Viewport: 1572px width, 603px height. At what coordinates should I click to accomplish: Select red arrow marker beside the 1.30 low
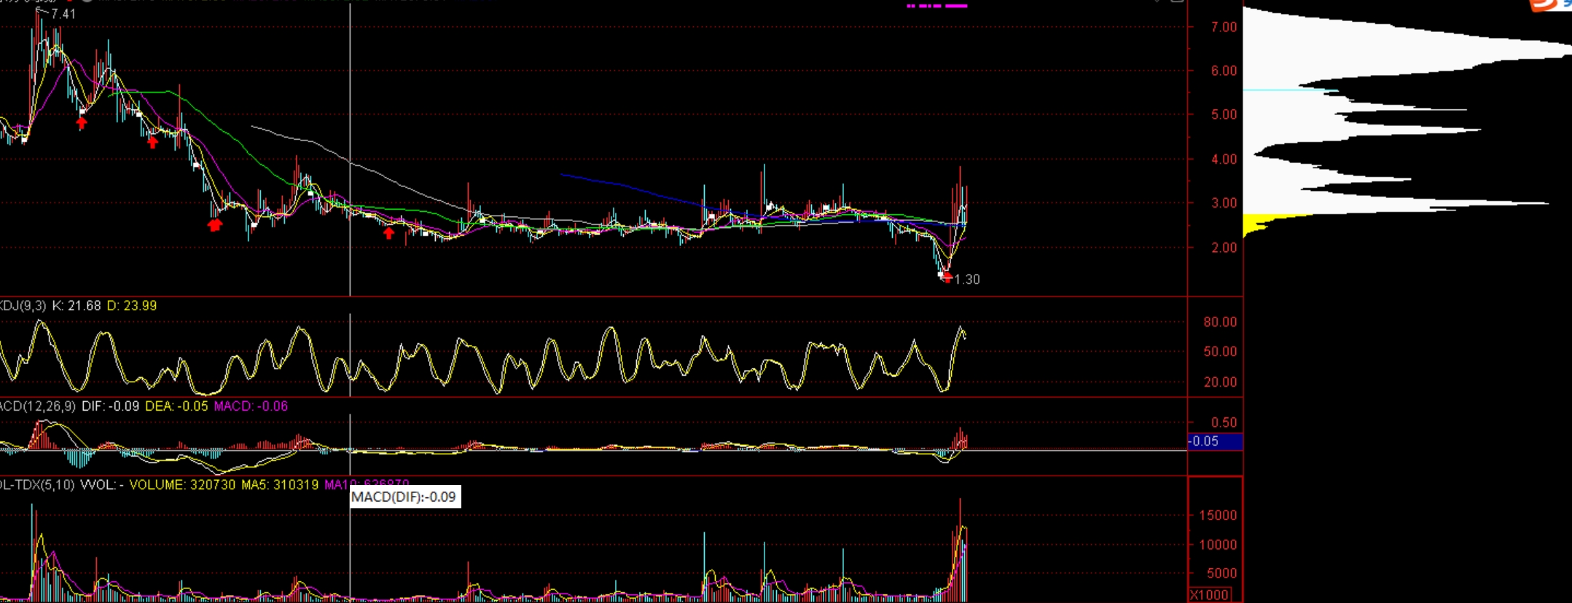point(947,277)
